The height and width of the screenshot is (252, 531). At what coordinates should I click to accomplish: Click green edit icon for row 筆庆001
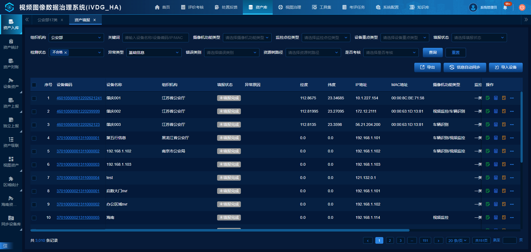[x=488, y=98]
